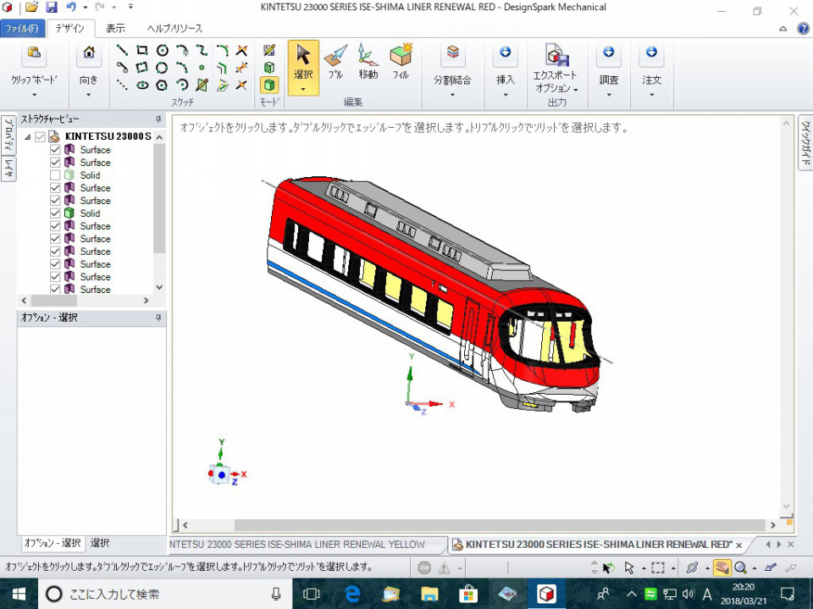The height and width of the screenshot is (609, 813).
Task: Click the Undo arrow icon
Action: [x=71, y=8]
